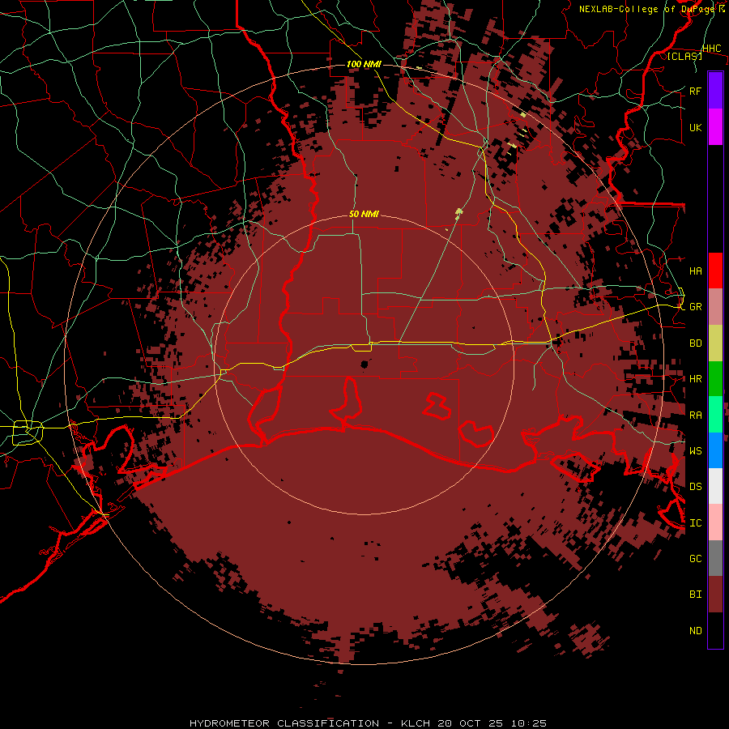Click the BD legend label

695,343
